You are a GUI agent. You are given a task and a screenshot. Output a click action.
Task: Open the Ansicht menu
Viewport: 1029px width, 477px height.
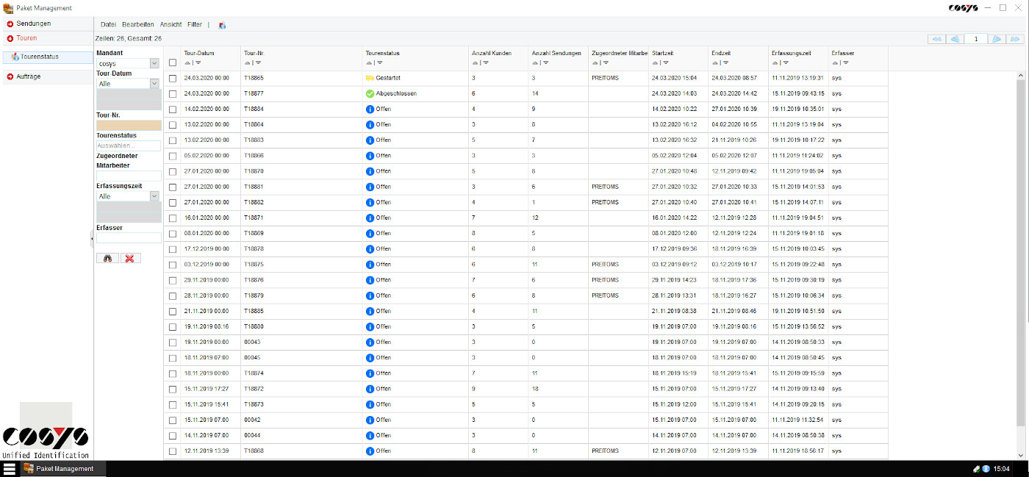point(171,25)
